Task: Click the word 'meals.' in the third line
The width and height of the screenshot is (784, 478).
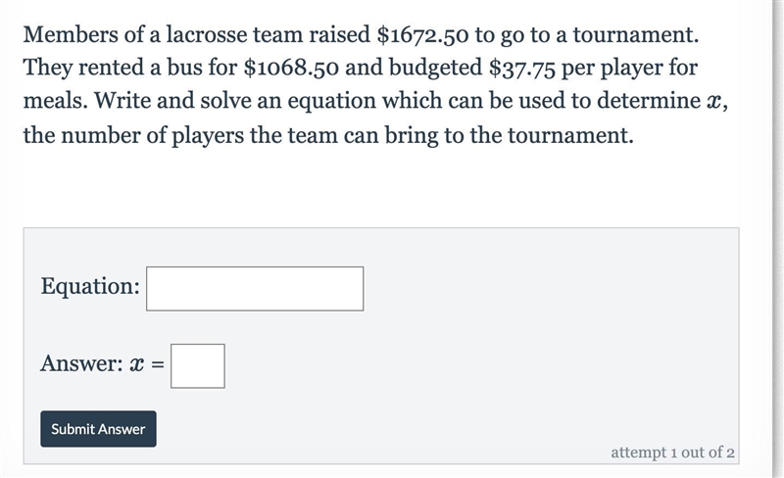Action: pyautogui.click(x=56, y=101)
